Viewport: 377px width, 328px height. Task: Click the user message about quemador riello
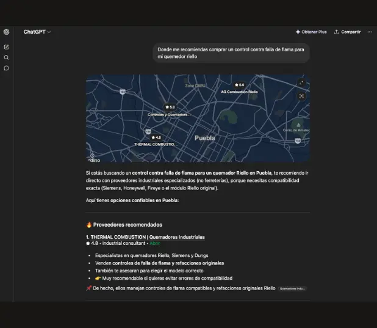coord(231,53)
